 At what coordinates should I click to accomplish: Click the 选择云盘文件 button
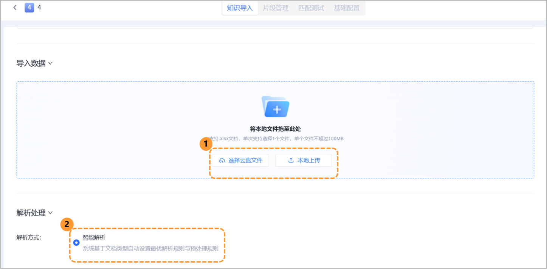[x=240, y=160]
